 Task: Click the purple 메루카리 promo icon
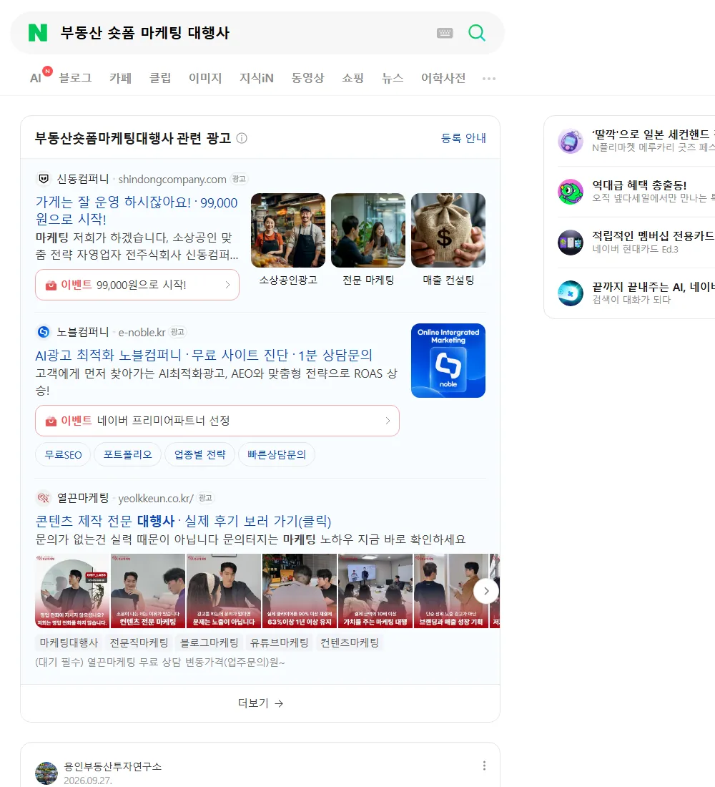tap(571, 141)
